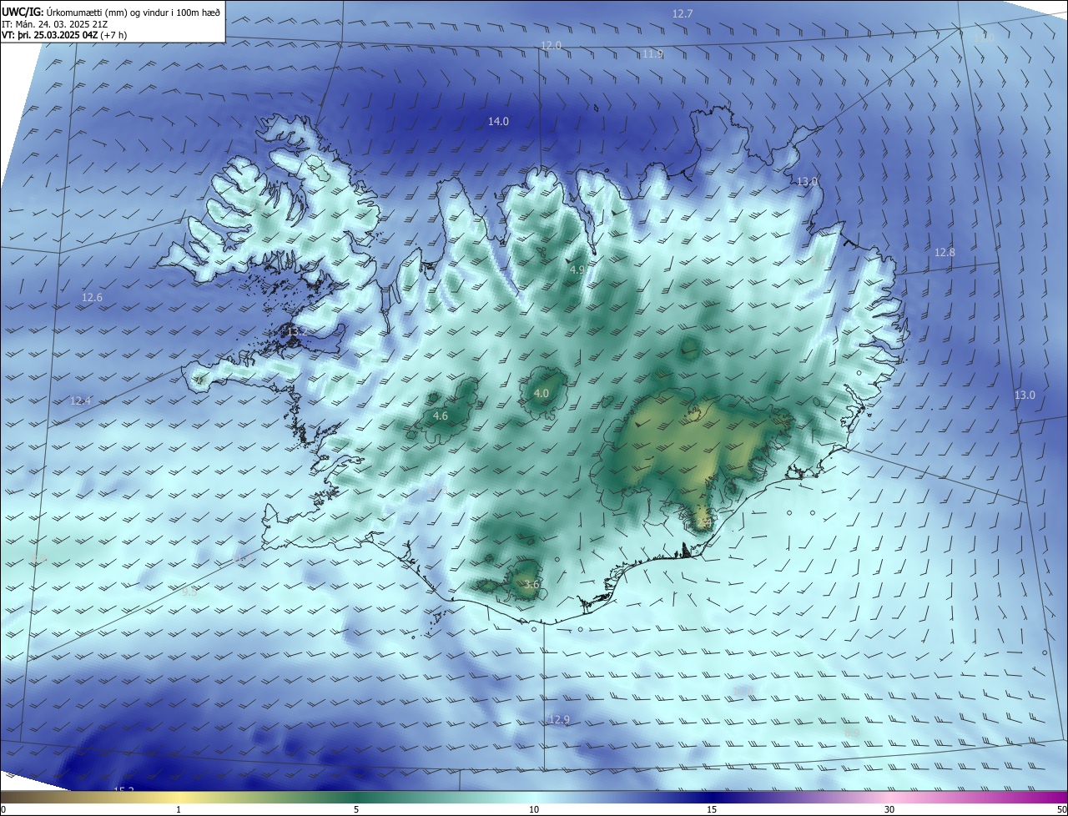The width and height of the screenshot is (1068, 816).
Task: Click the color scale label 30
Action: [x=889, y=810]
